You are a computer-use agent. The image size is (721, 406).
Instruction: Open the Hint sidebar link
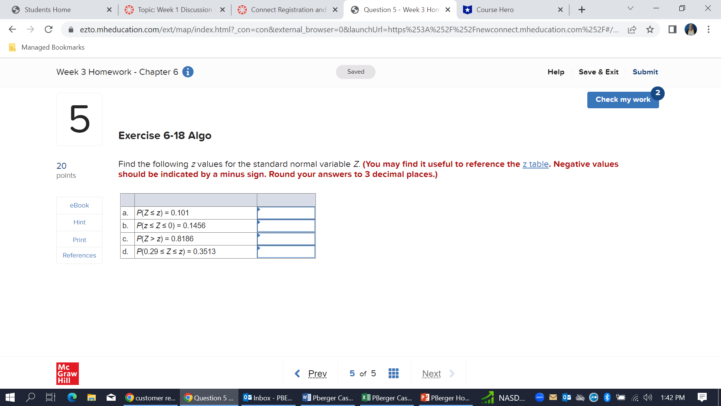pyautogui.click(x=79, y=222)
